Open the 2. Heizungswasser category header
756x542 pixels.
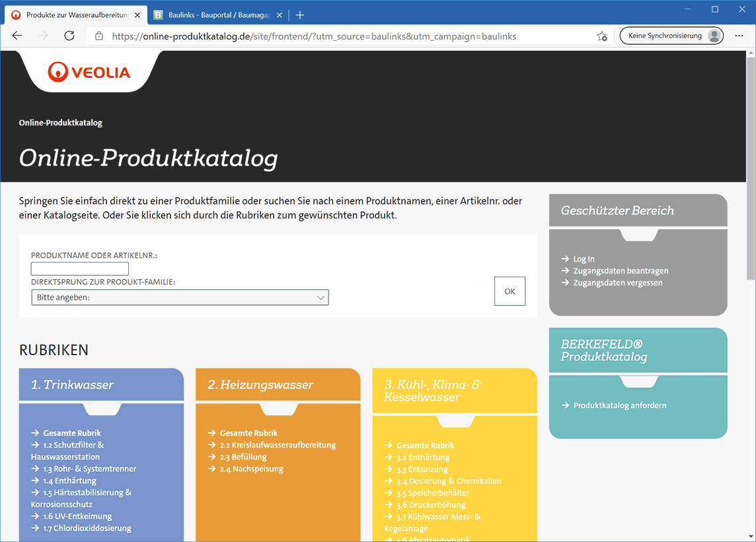coord(278,384)
